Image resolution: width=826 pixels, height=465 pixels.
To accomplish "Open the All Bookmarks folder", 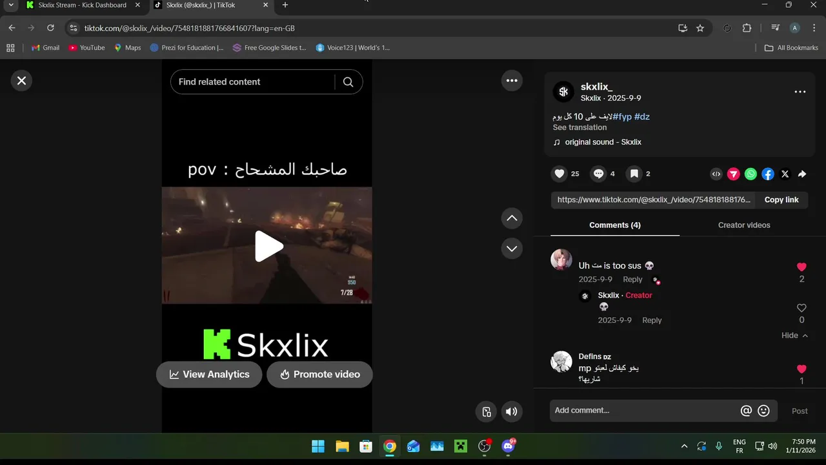I will pos(791,48).
